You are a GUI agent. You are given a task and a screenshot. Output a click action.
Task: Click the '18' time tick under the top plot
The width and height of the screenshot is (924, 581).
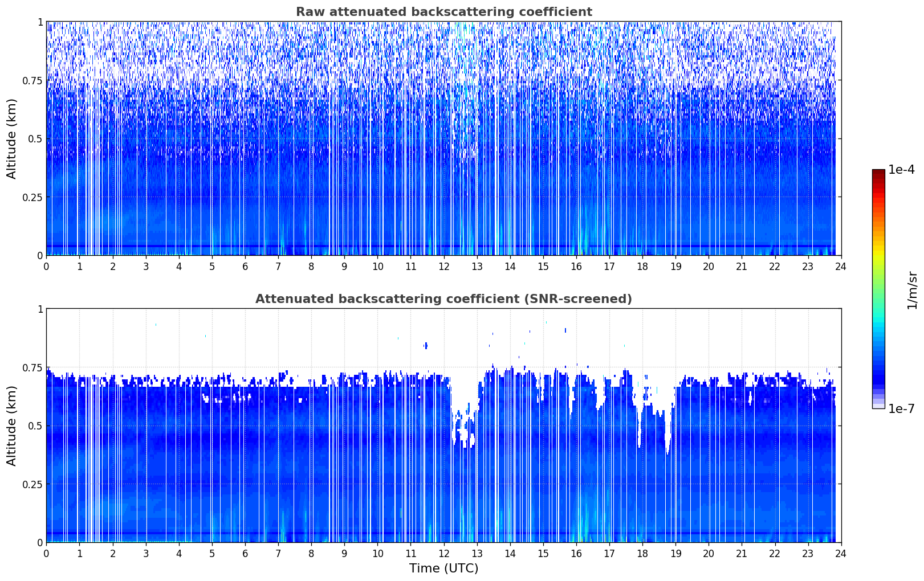point(642,266)
